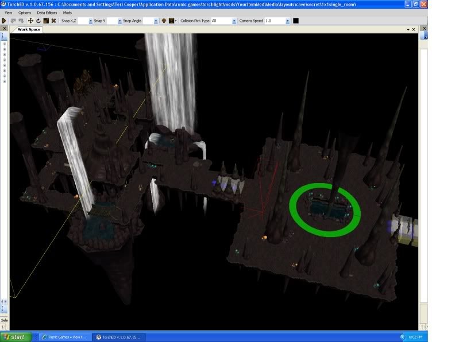The width and height of the screenshot is (459, 342).
Task: Open the Work Space tab list arrow
Action: coord(408,29)
